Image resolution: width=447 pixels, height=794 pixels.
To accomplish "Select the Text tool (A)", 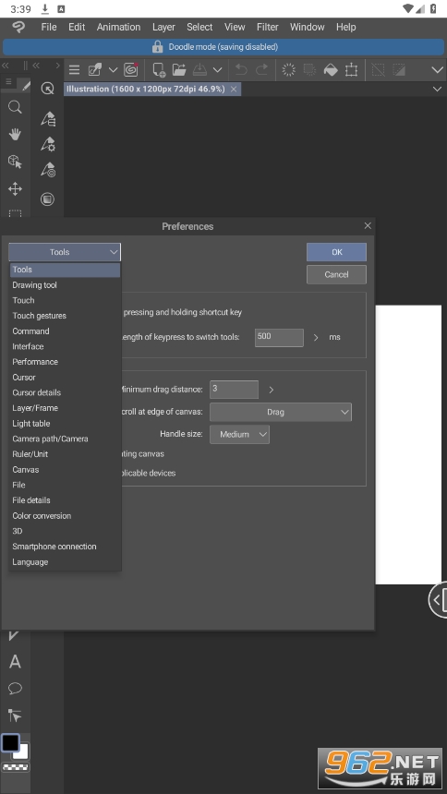I will [15, 661].
